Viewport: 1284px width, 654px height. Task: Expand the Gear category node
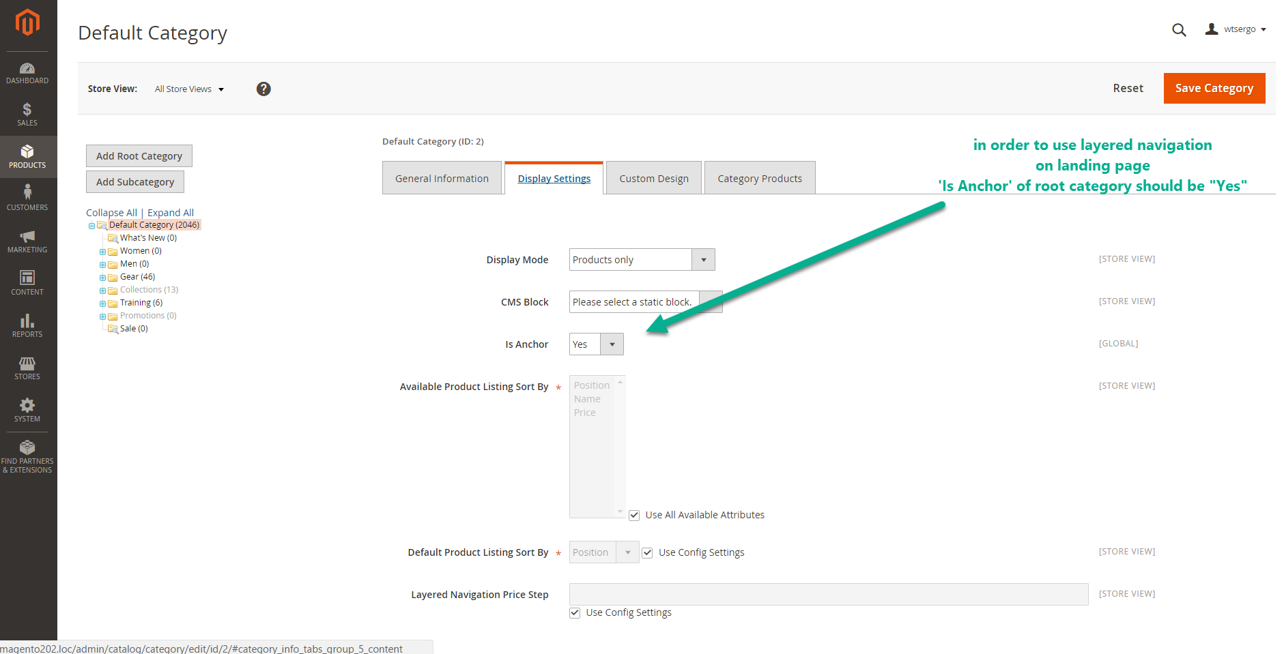pos(102,278)
